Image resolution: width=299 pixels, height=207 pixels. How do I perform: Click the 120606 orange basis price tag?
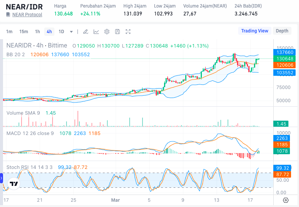click(285, 65)
